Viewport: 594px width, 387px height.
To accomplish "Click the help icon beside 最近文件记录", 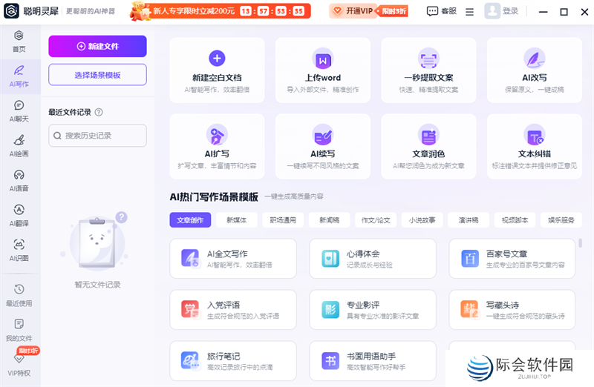I will [99, 113].
